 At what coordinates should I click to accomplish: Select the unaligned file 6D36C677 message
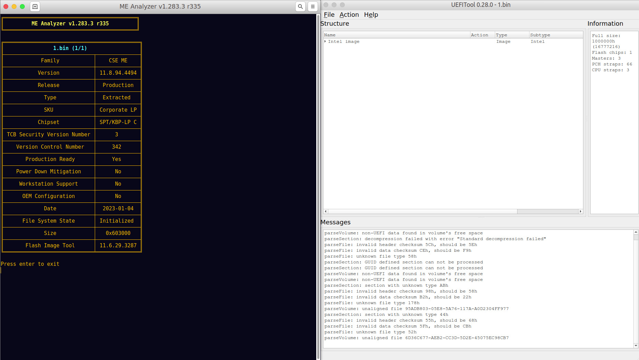(x=417, y=338)
